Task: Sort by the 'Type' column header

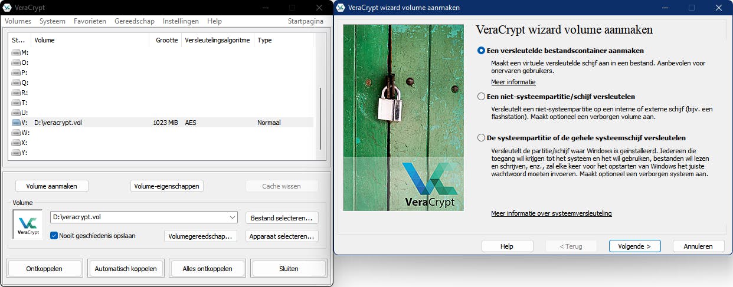Action: click(x=284, y=40)
